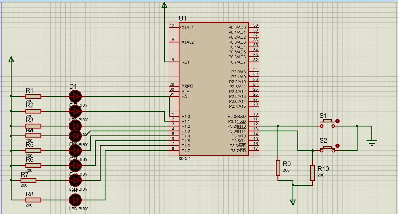This screenshot has height=214, width=398.
Task: Select the ground terminal arrow below R9 and R10
Action: (293, 202)
